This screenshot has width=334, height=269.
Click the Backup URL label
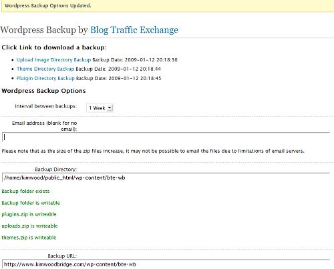pyautogui.click(x=62, y=256)
